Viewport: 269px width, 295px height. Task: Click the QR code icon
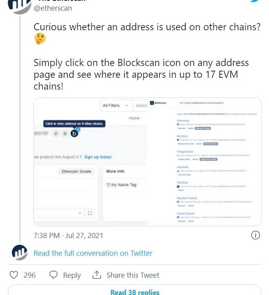65,134
